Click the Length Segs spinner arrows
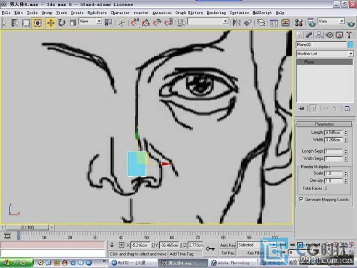The height and width of the screenshot is (268, 357). point(346,151)
